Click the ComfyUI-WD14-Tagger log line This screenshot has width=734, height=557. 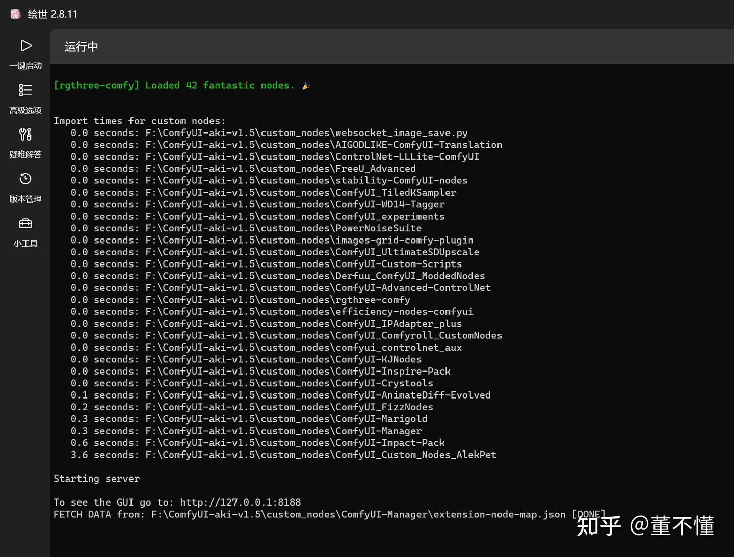pyautogui.click(x=257, y=204)
